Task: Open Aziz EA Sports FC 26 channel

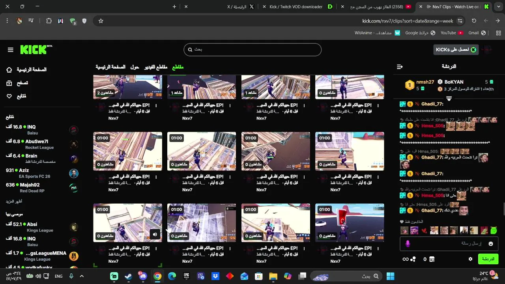Action: pos(42,173)
